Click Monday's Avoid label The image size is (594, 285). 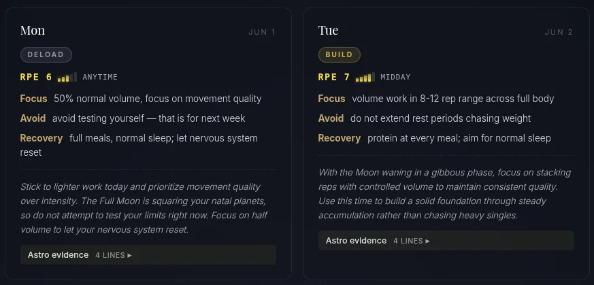click(x=33, y=118)
